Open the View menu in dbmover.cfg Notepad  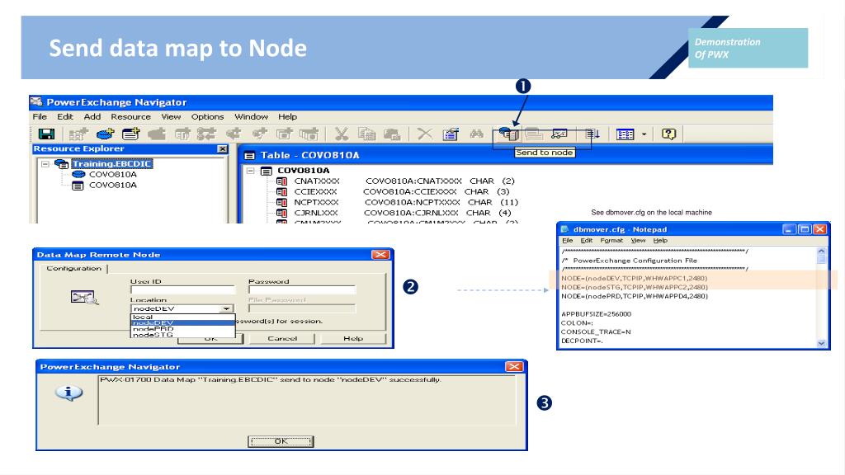click(x=638, y=241)
